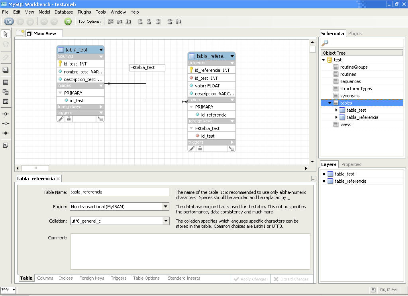Click the canvas vertical scroll down arrow

[x=312, y=162]
